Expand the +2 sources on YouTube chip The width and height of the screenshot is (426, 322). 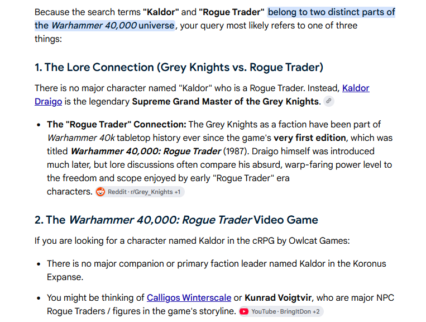316,312
